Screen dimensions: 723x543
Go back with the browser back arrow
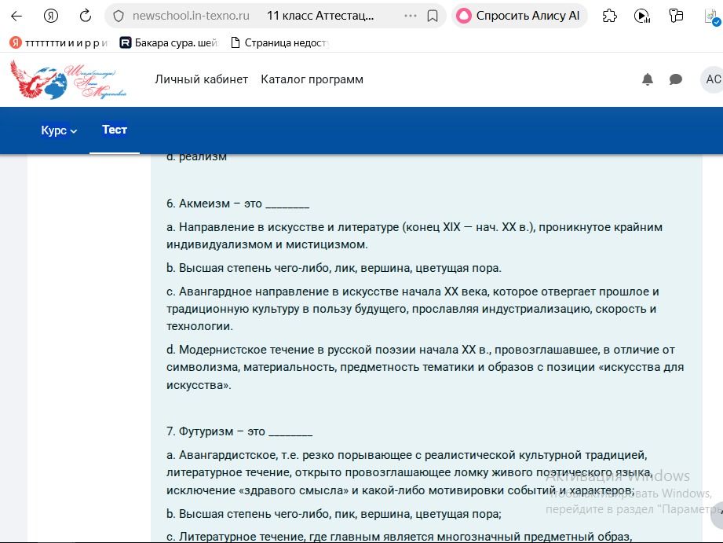pyautogui.click(x=16, y=17)
